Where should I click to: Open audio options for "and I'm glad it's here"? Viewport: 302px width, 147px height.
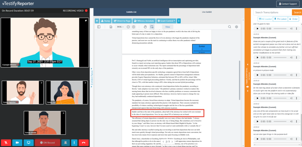pyautogui.click(x=297, y=29)
